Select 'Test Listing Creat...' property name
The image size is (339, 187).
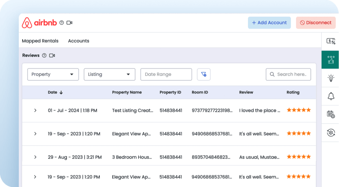(132, 110)
